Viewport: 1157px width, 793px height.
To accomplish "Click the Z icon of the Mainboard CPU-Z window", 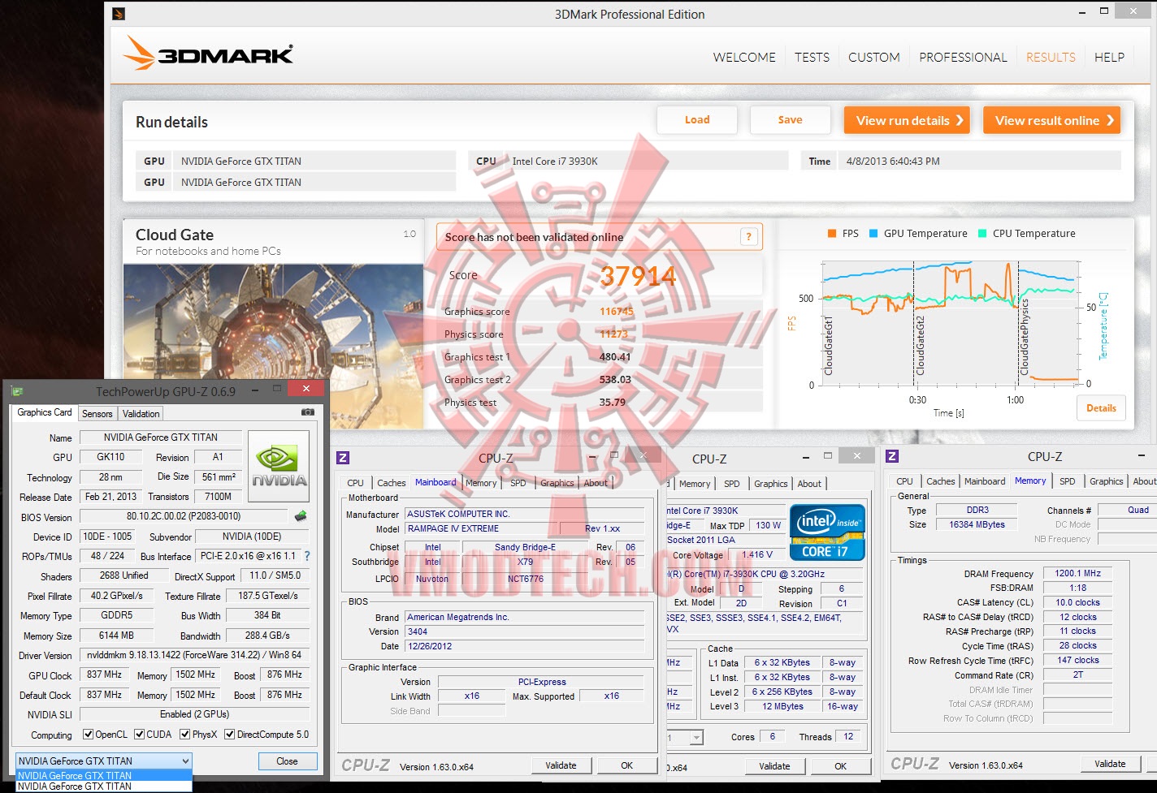I will 344,458.
